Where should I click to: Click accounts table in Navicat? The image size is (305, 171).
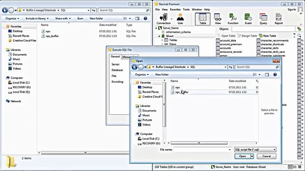tap(224, 48)
